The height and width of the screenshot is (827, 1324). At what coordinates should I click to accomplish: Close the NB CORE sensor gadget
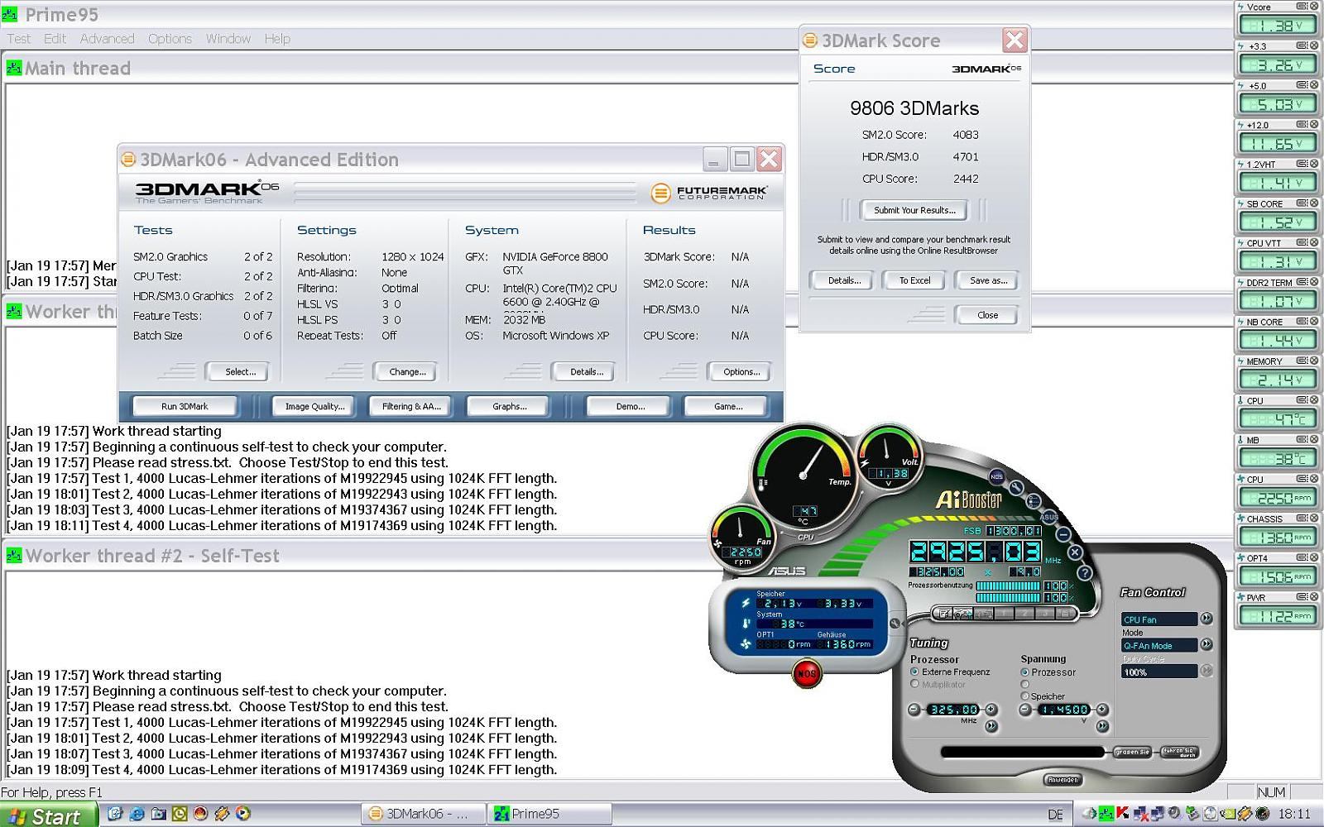pos(1313,322)
